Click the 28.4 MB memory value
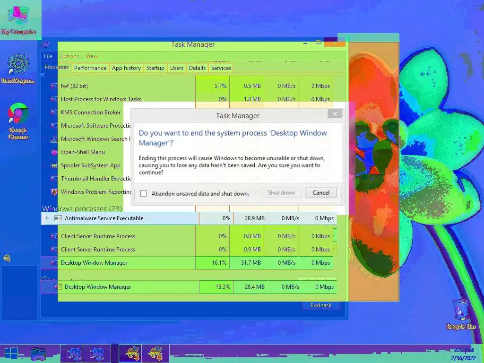 click(255, 287)
